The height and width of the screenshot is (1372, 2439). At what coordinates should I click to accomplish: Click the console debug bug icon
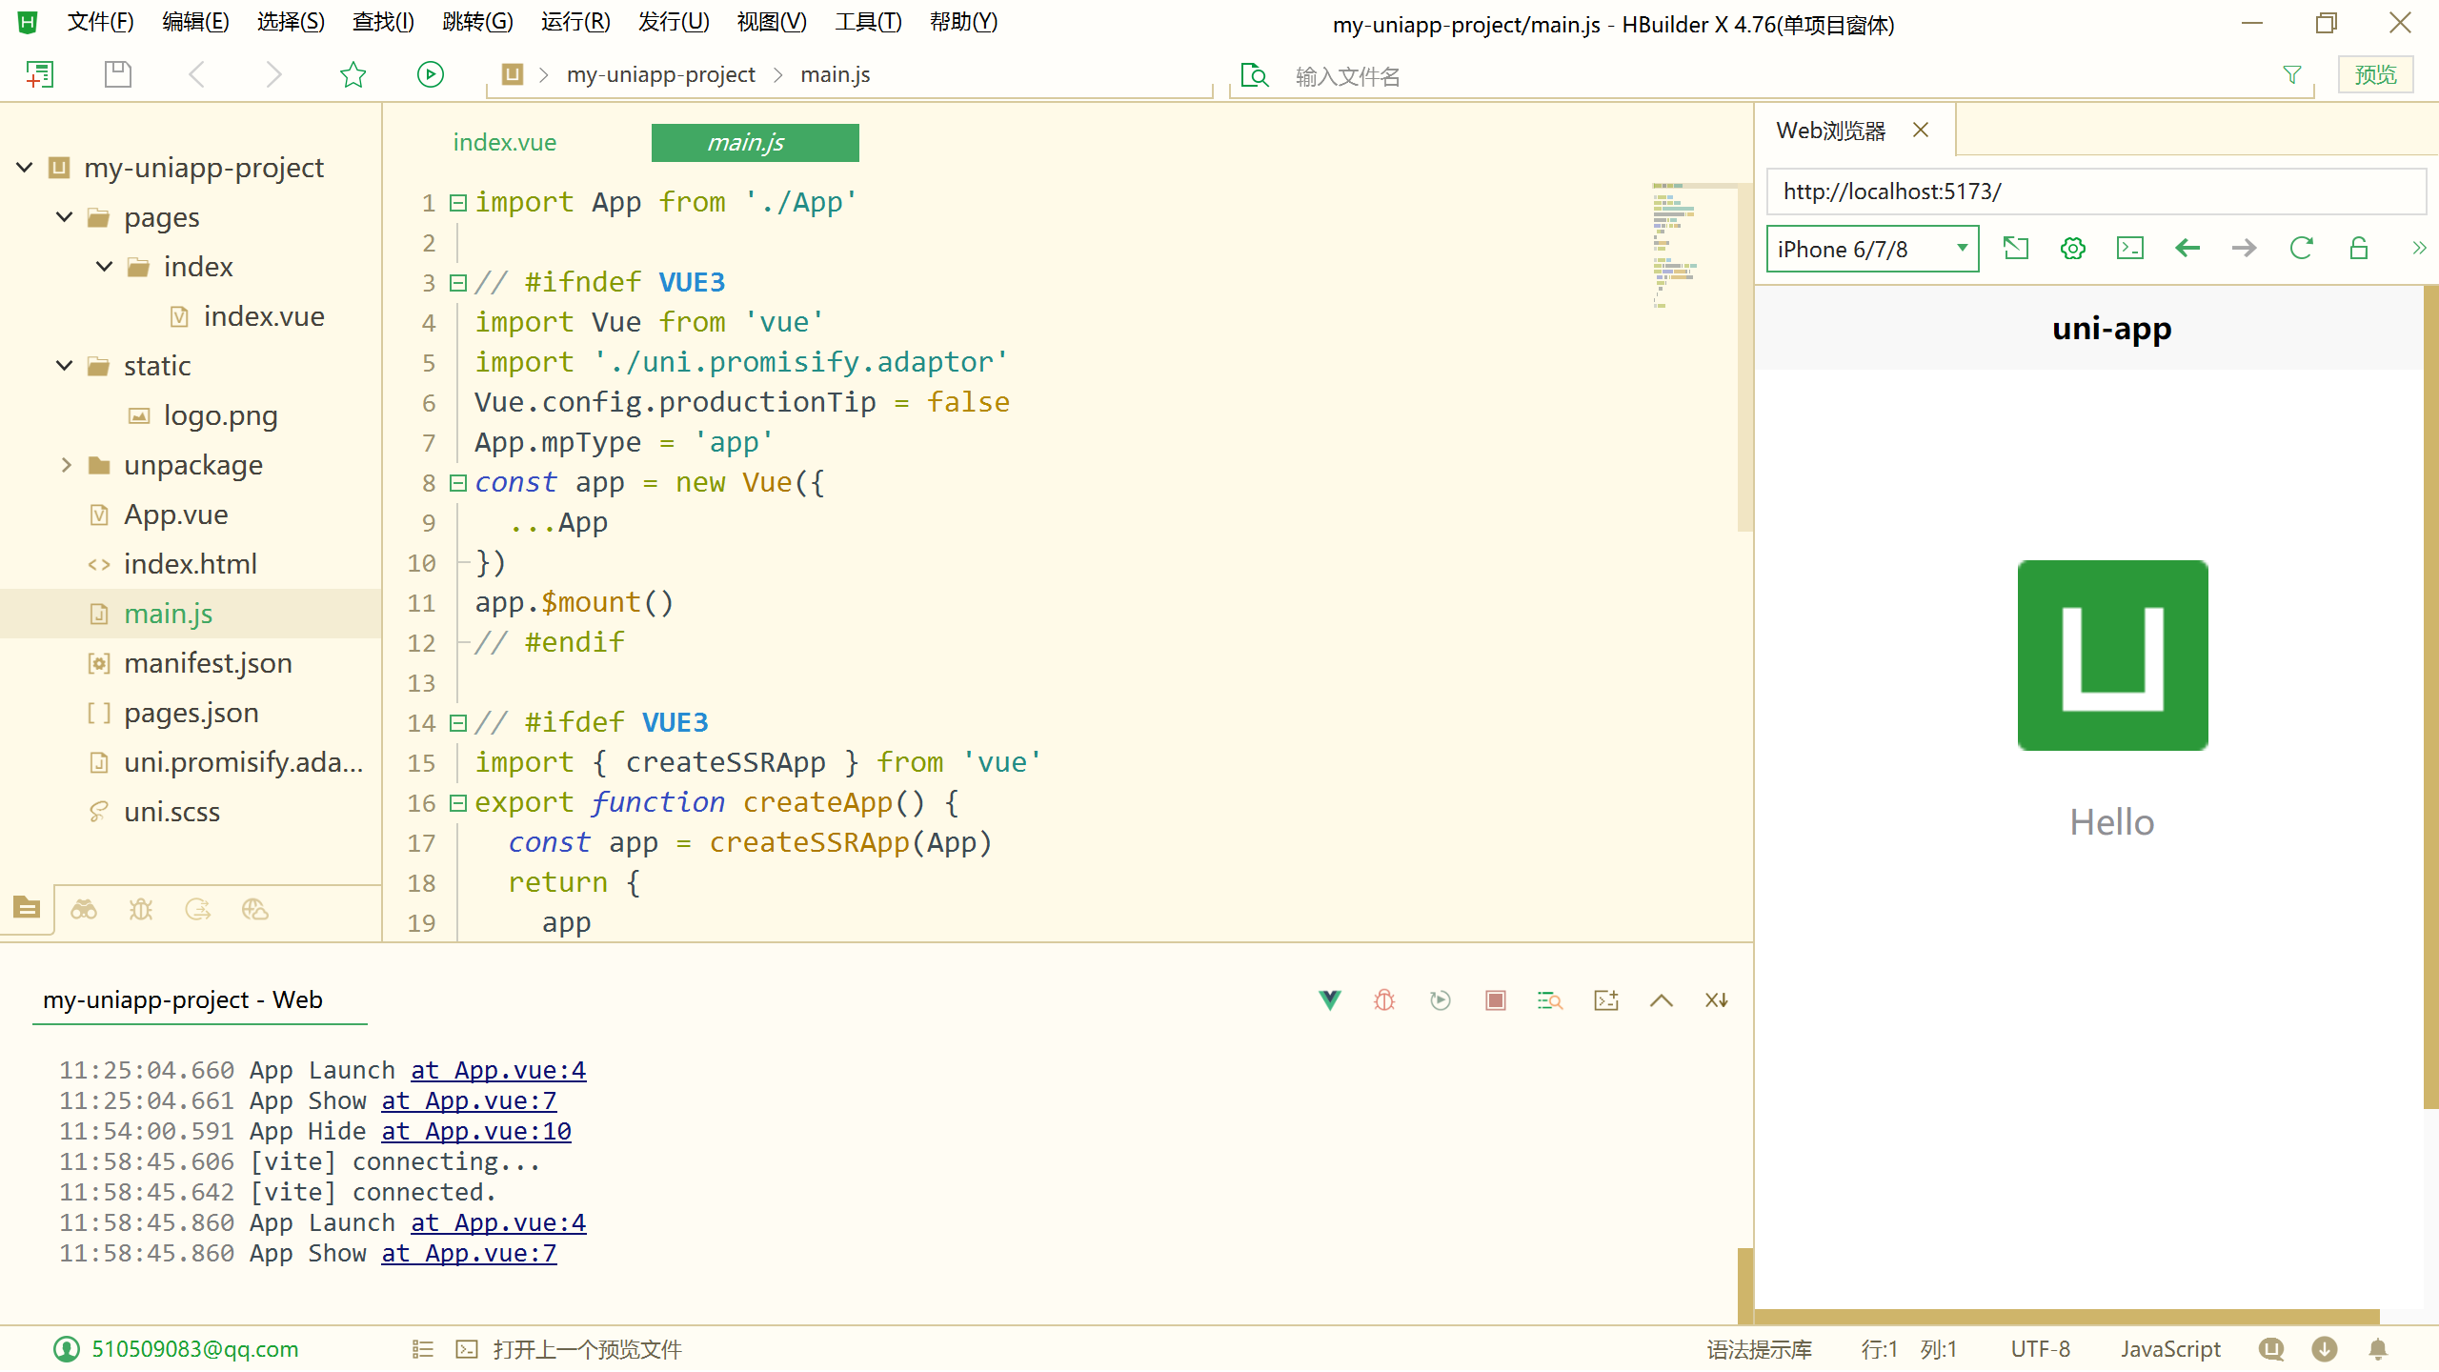point(1384,1000)
